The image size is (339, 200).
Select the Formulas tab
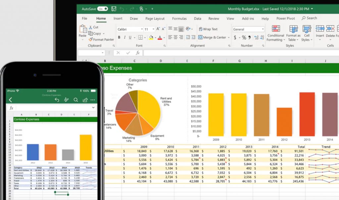(x=179, y=19)
